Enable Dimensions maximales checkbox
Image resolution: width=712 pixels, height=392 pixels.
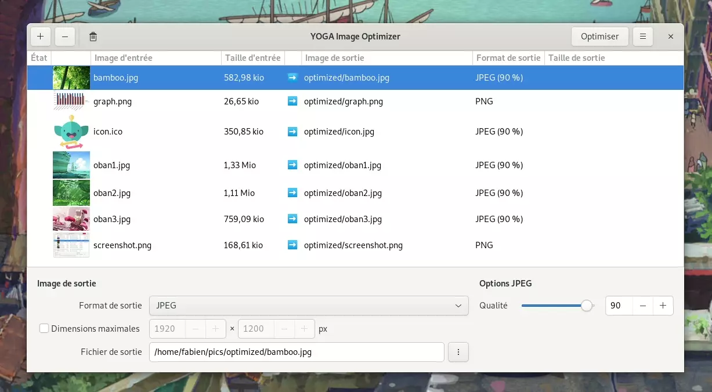tap(44, 329)
